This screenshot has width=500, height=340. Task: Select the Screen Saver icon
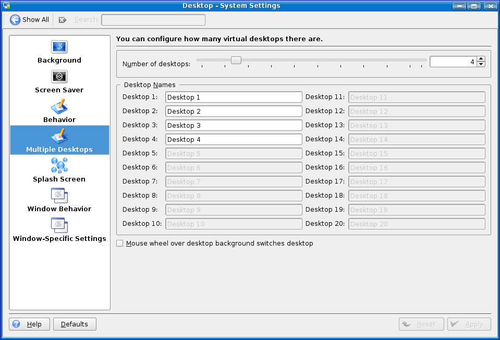(x=59, y=77)
